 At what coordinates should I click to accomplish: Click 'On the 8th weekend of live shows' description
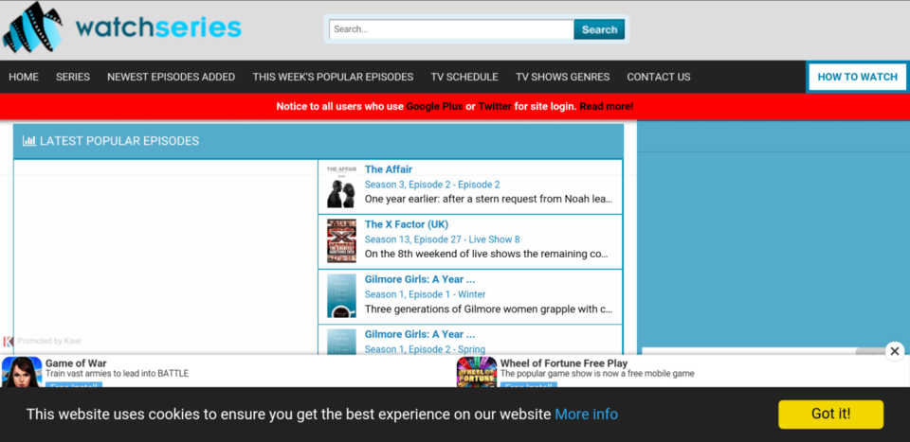click(486, 254)
